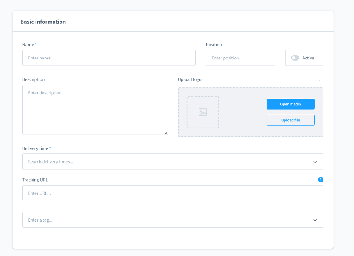Click the Active label box

pos(304,58)
